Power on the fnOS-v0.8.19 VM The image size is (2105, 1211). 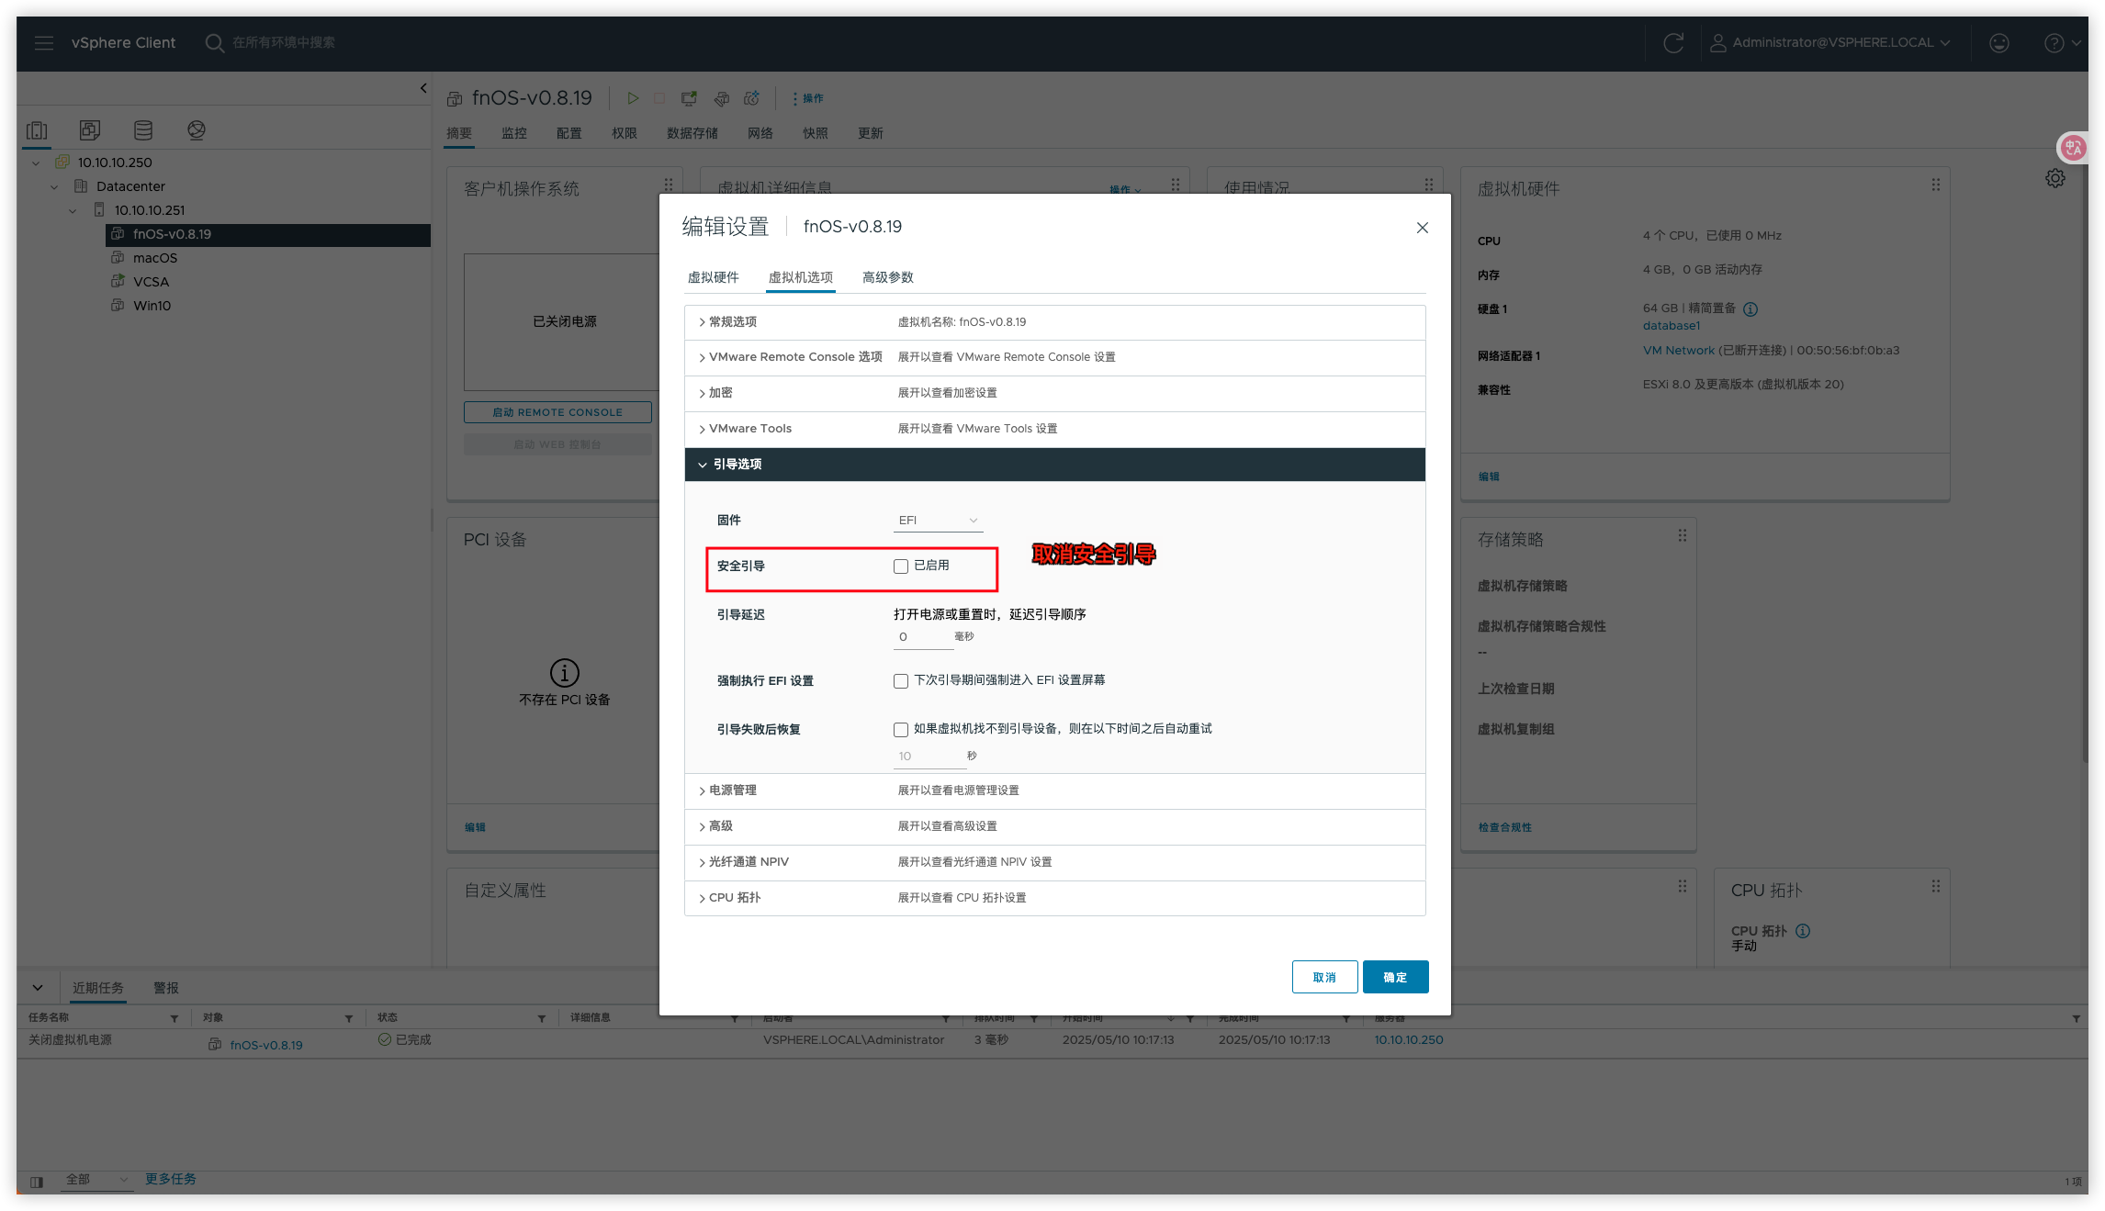click(633, 97)
